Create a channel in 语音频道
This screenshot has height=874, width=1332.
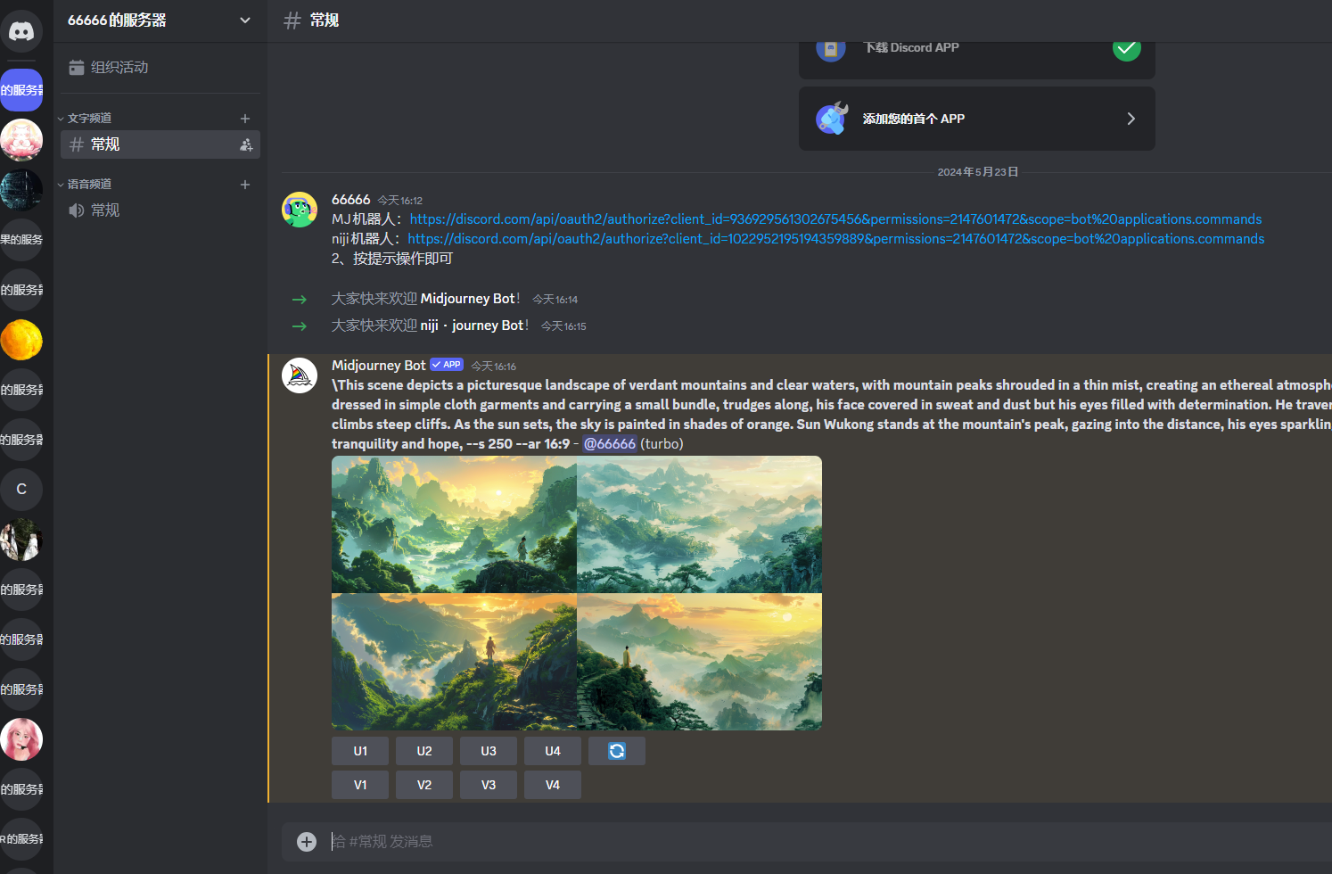[245, 184]
